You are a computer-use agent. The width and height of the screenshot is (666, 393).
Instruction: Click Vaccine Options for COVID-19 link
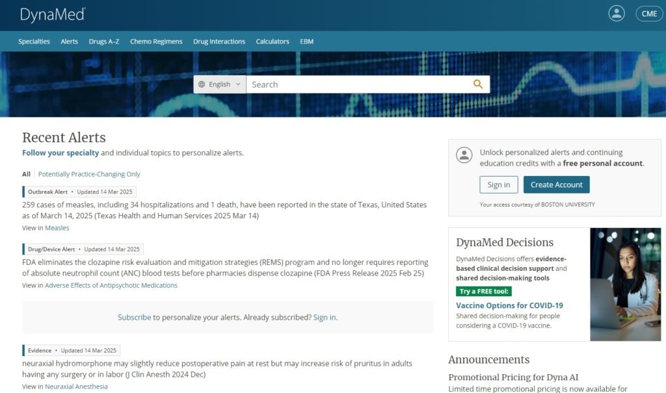point(509,305)
